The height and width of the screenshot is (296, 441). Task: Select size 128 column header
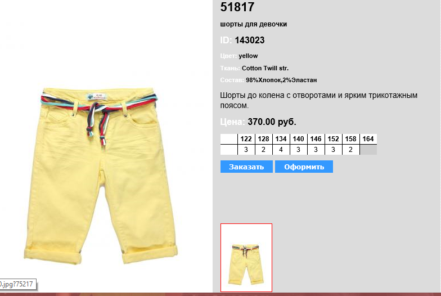tap(263, 139)
